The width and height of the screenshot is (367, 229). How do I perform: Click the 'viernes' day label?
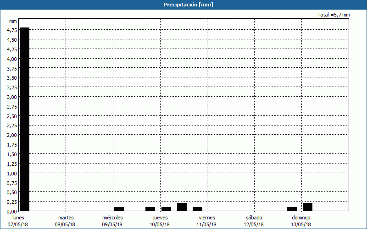(207, 218)
